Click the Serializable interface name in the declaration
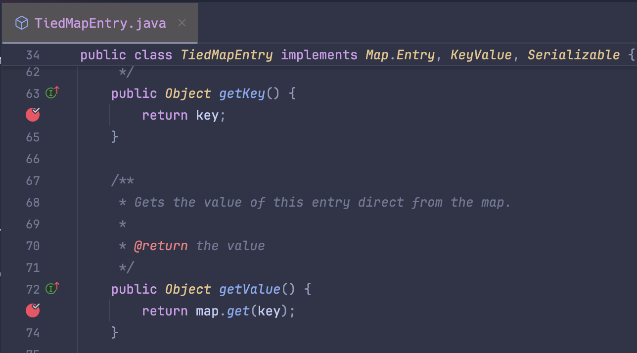 574,55
